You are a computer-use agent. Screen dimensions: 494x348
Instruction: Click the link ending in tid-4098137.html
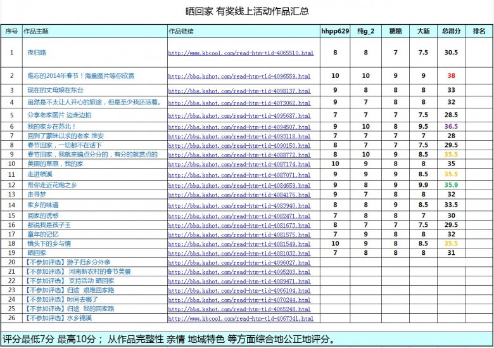click(239, 91)
